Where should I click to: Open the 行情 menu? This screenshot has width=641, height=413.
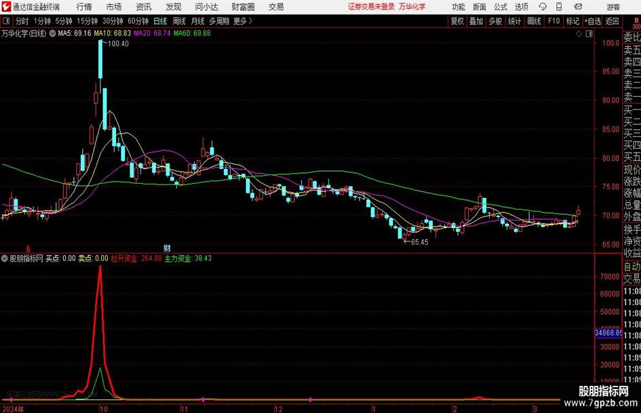[84, 7]
